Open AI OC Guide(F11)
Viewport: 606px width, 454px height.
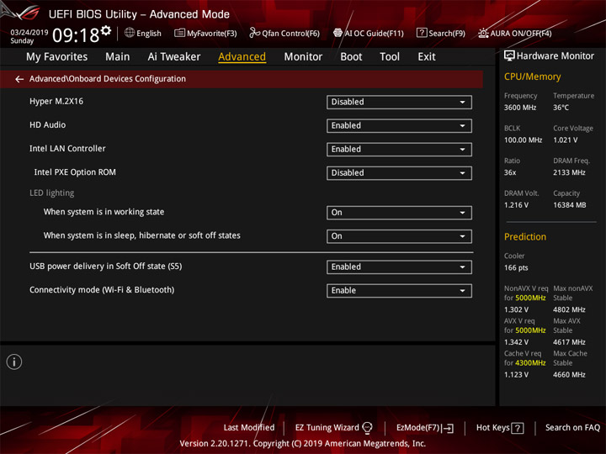[374, 33]
